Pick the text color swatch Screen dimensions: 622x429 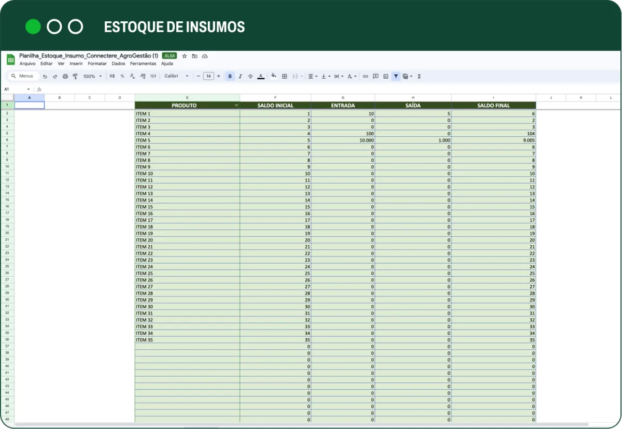(x=260, y=76)
